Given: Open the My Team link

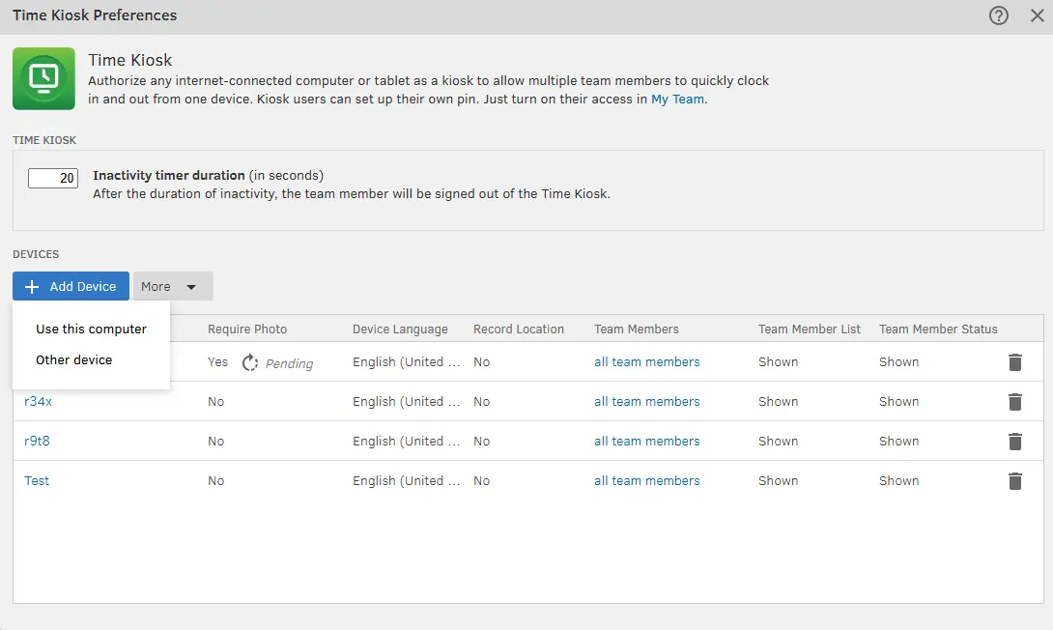Looking at the screenshot, I should click(x=677, y=99).
